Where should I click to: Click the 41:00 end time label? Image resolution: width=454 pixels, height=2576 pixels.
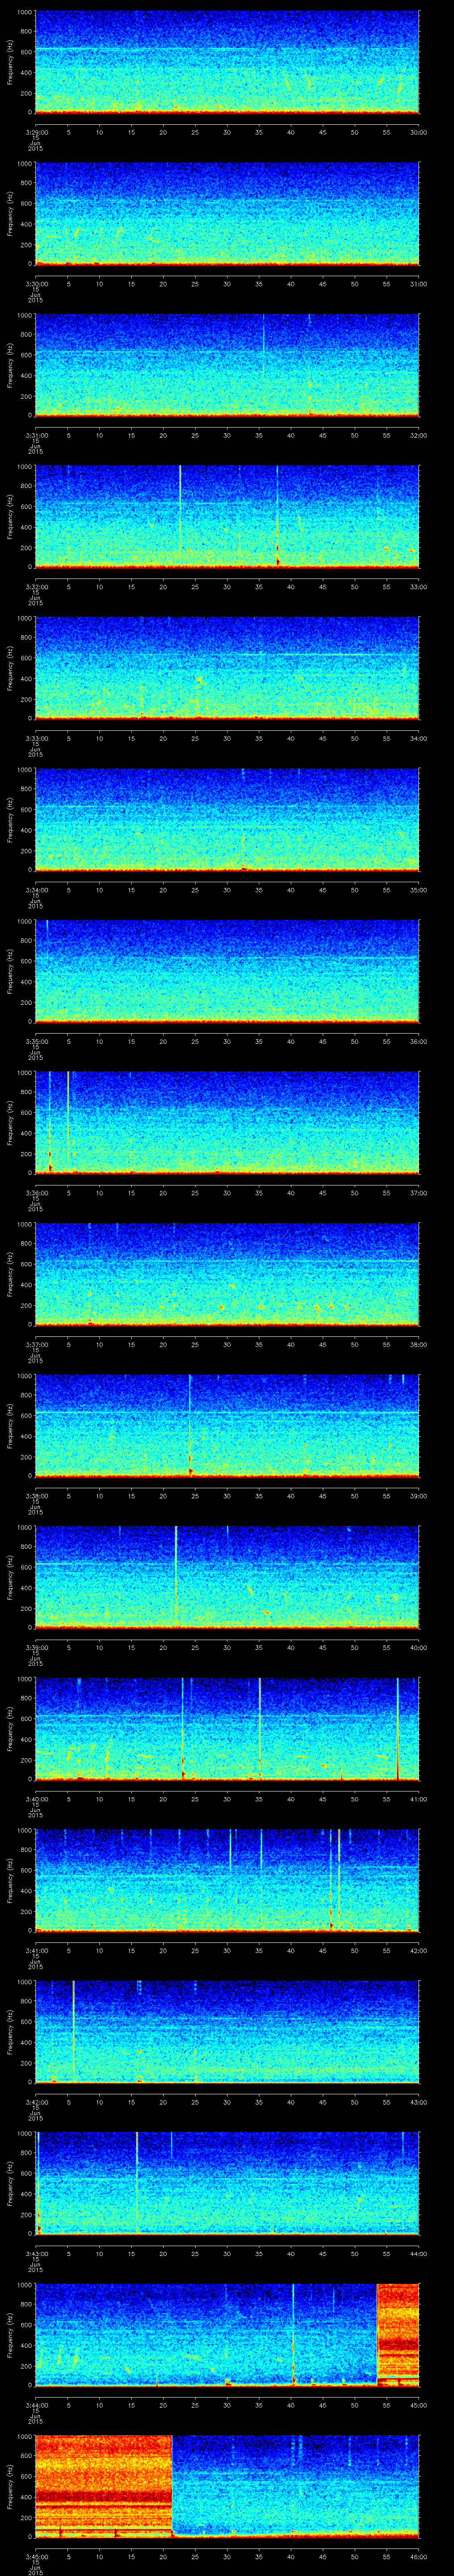click(419, 1799)
